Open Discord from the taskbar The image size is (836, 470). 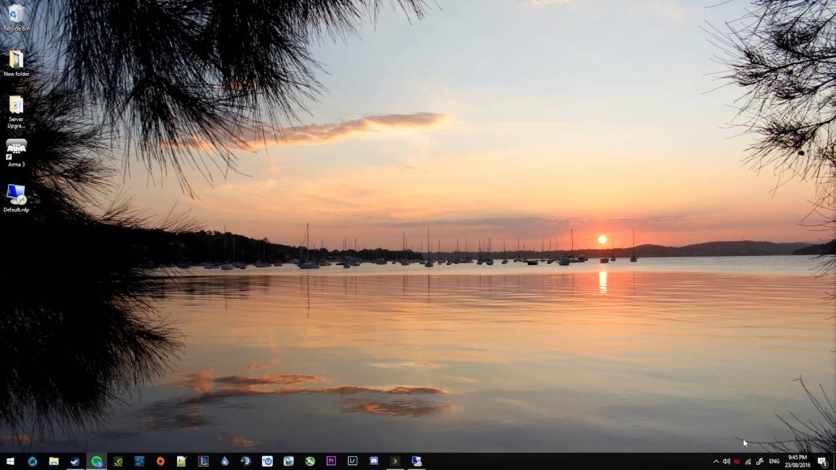374,462
